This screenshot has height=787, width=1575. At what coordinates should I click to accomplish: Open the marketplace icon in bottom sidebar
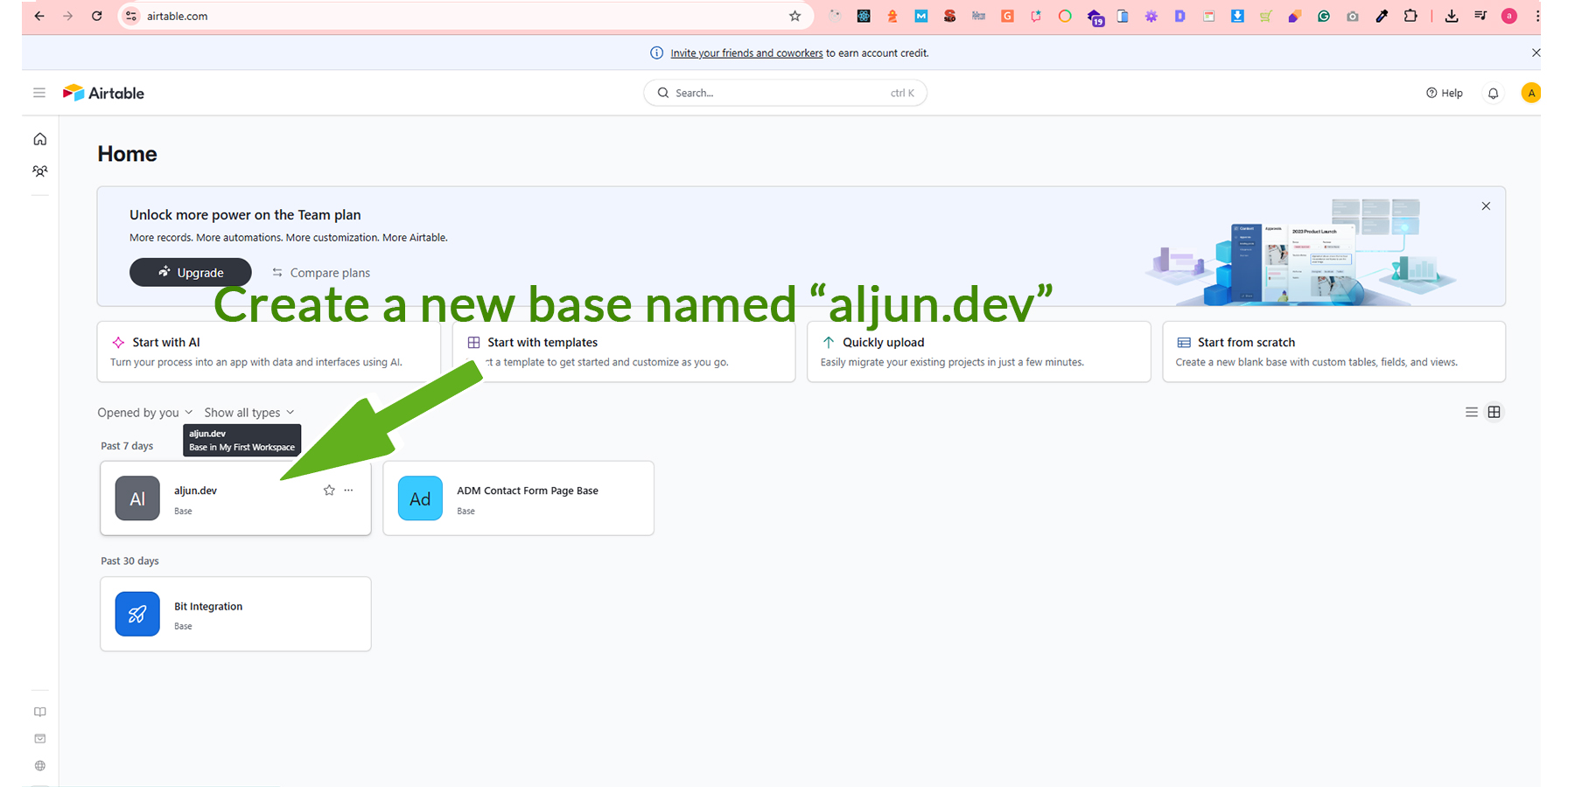tap(40, 739)
